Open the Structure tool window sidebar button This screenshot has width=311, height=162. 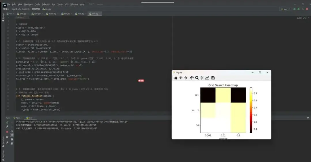click(x=3, y=141)
